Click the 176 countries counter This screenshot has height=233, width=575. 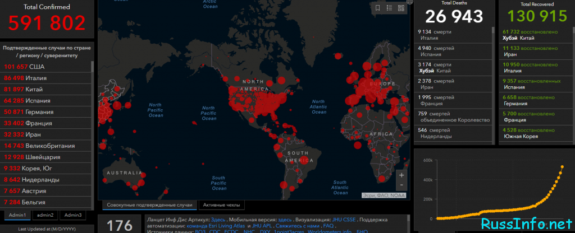[119, 225]
